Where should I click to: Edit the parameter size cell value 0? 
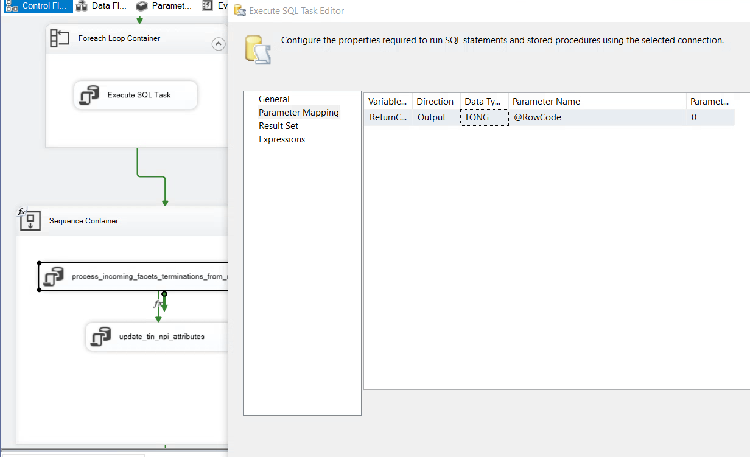(710, 117)
